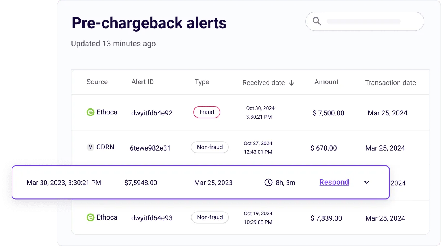Screen dimensions: 441x246
Task: Click the $ 7,839.00 amount cell
Action: coord(326,218)
